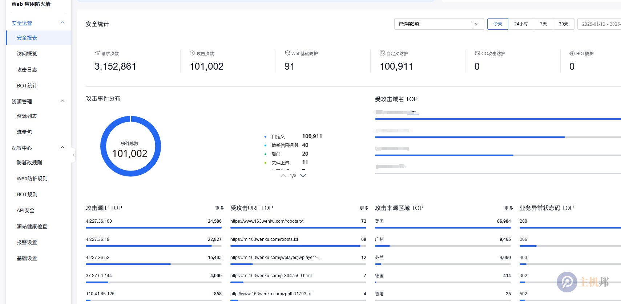Go to next legend page arrow
Screen dimensions: 621x304
pos(303,176)
